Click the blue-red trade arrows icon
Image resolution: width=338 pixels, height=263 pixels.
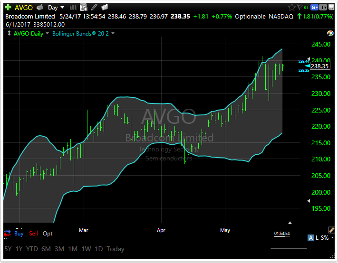(7, 233)
